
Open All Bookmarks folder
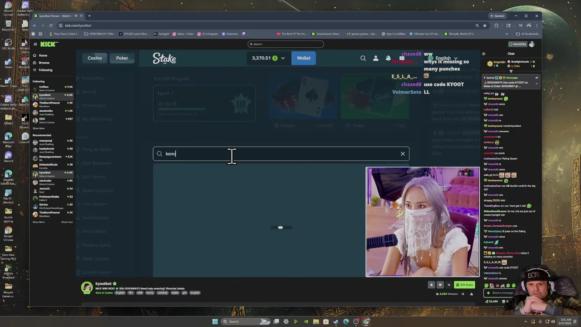pos(527,34)
